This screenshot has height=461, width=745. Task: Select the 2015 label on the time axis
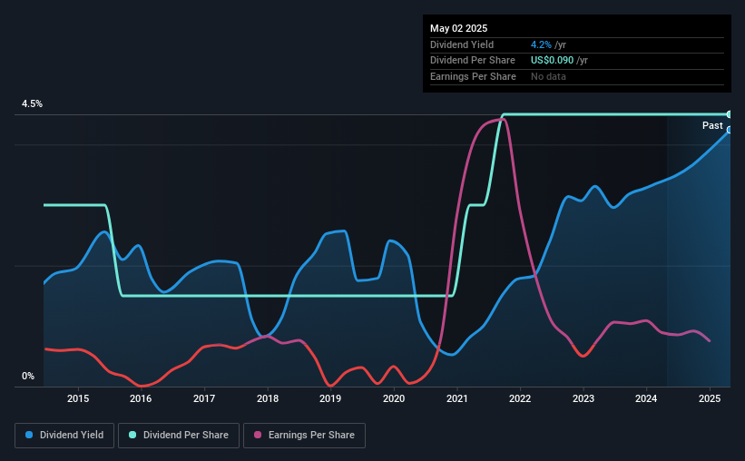coord(78,398)
